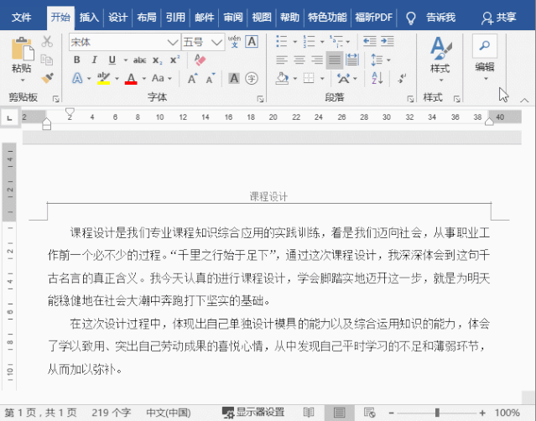Adjust the zoom slider handle
The height and width of the screenshot is (421, 536).
(437, 413)
